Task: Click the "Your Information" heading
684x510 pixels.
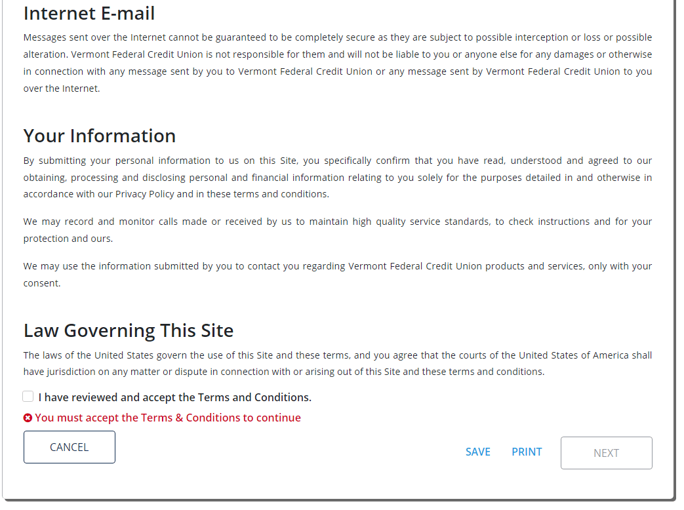Action: [x=100, y=136]
